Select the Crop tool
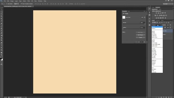 tap(1, 19)
